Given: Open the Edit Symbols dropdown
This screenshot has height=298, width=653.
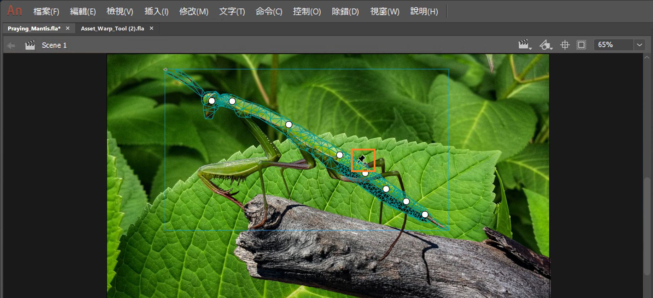Looking at the screenshot, I should tap(546, 45).
